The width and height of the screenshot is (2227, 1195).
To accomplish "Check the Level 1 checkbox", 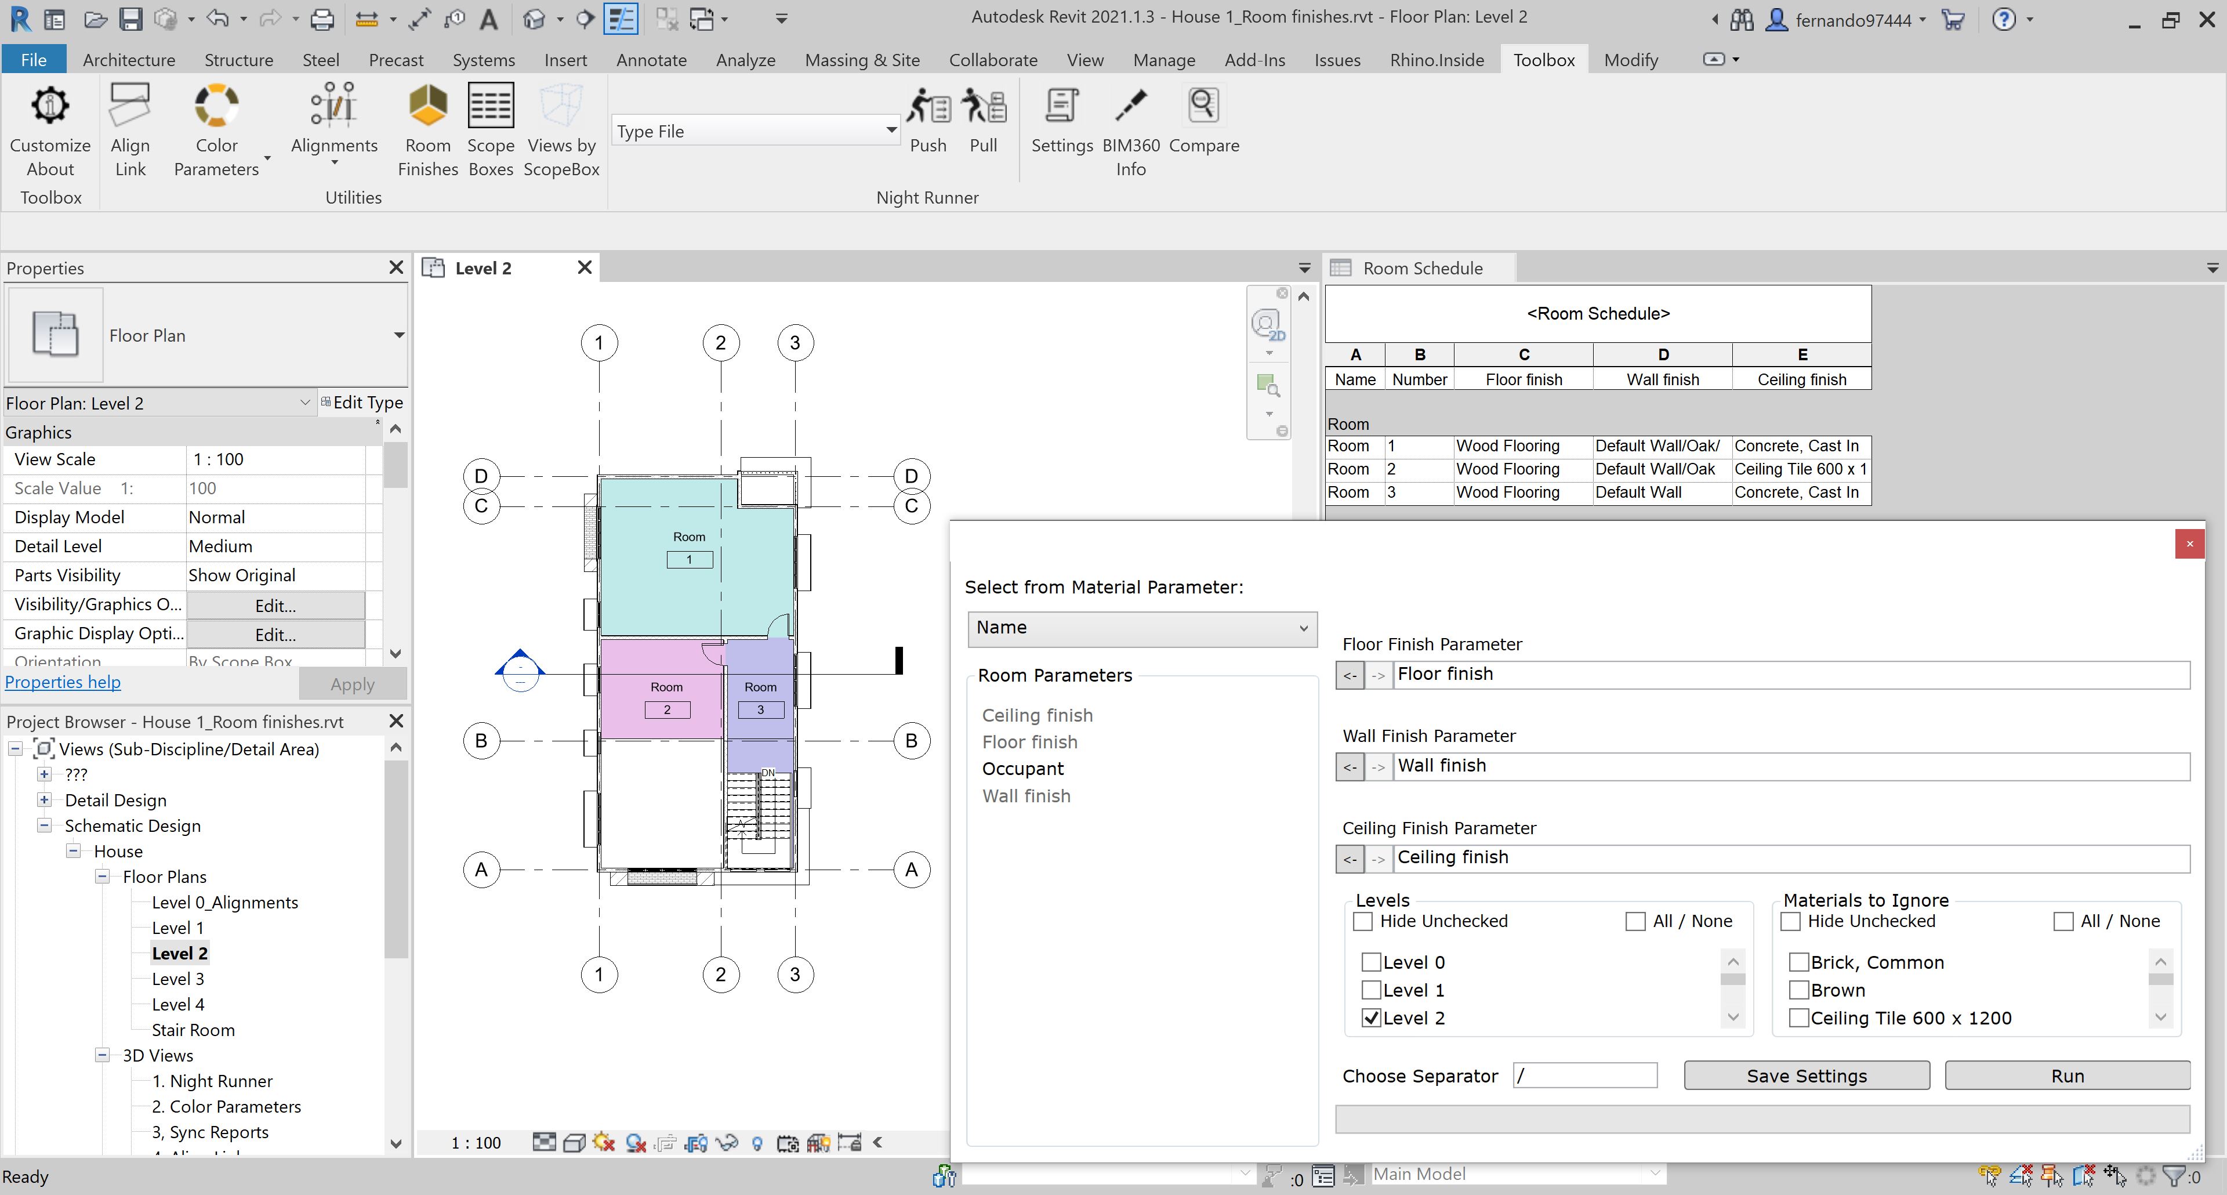I will click(1371, 990).
